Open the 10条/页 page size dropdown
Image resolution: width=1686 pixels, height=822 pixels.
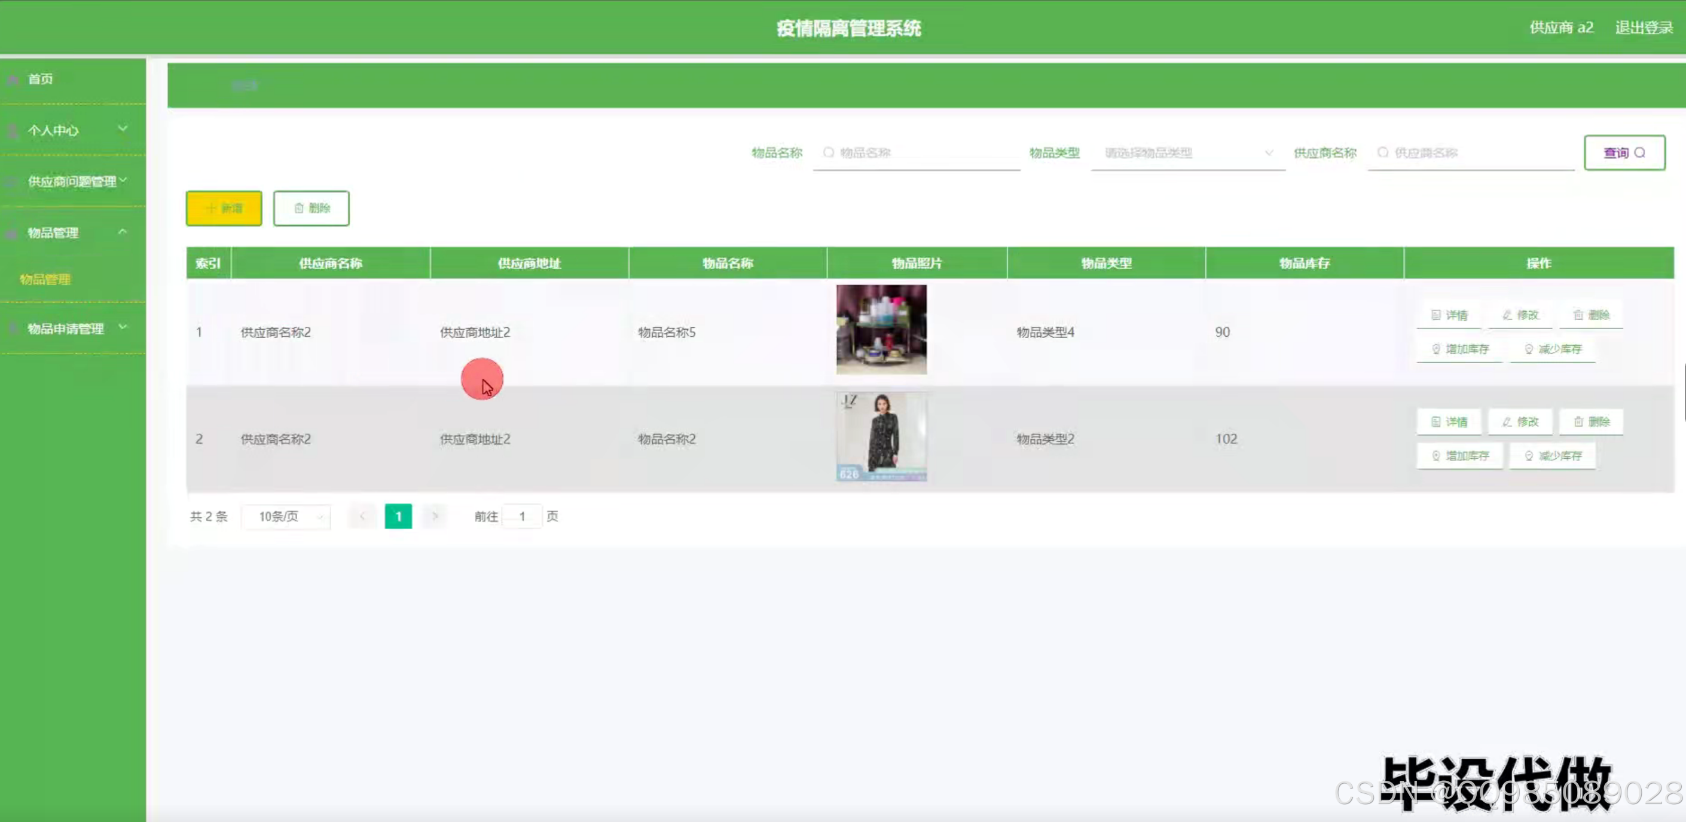point(286,517)
